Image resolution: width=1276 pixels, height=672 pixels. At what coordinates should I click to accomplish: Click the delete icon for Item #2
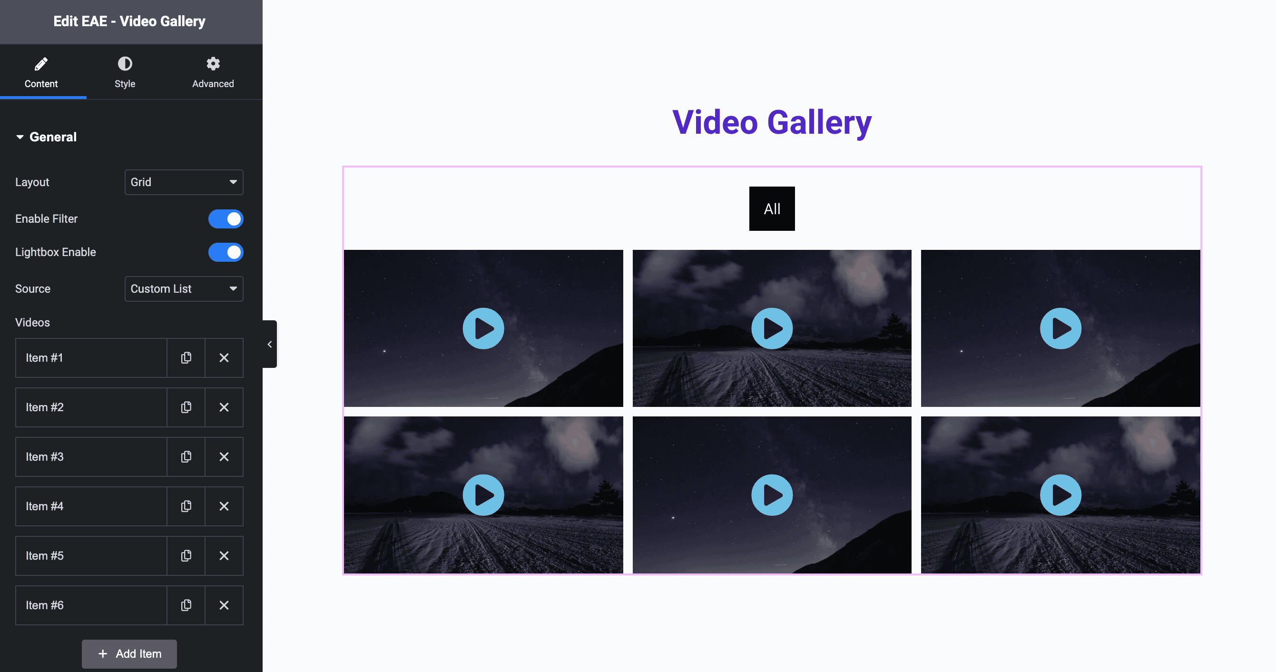[224, 406]
